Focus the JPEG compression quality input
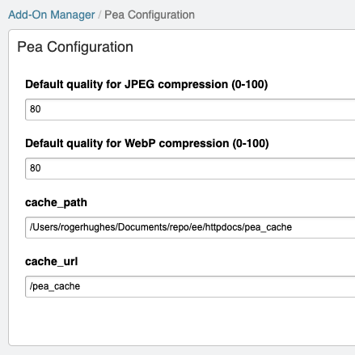 click(190, 109)
